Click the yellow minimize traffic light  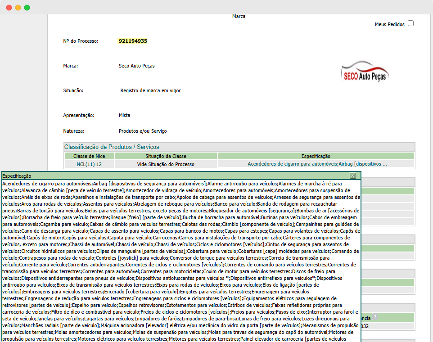18,7
